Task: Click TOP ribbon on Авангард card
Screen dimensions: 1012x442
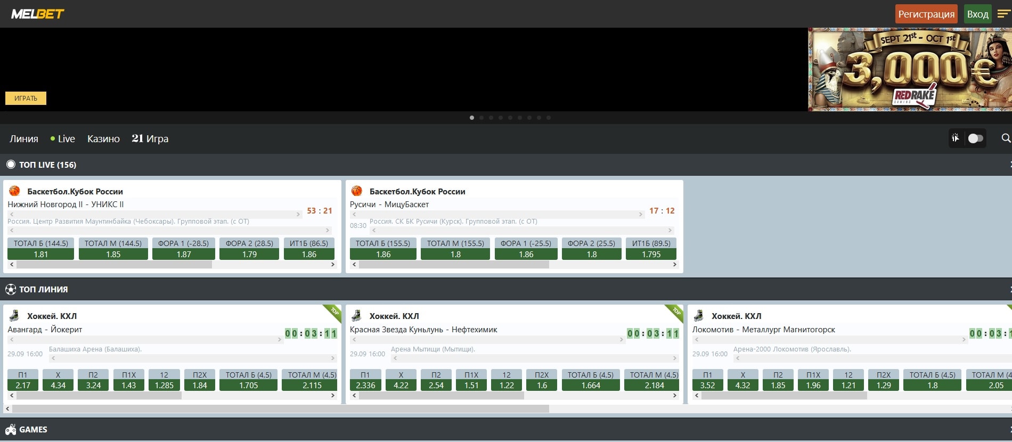Action: pyautogui.click(x=333, y=312)
